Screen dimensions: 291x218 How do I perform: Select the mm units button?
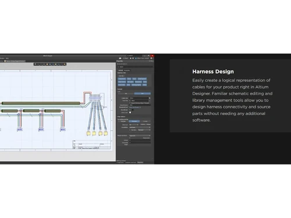click(126, 94)
